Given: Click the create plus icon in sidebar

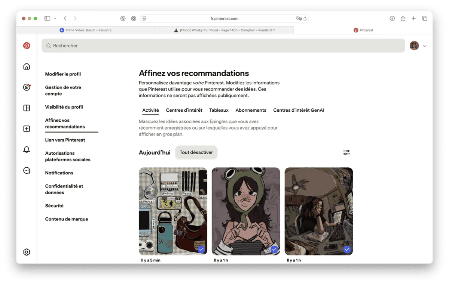Looking at the screenshot, I should [x=27, y=129].
